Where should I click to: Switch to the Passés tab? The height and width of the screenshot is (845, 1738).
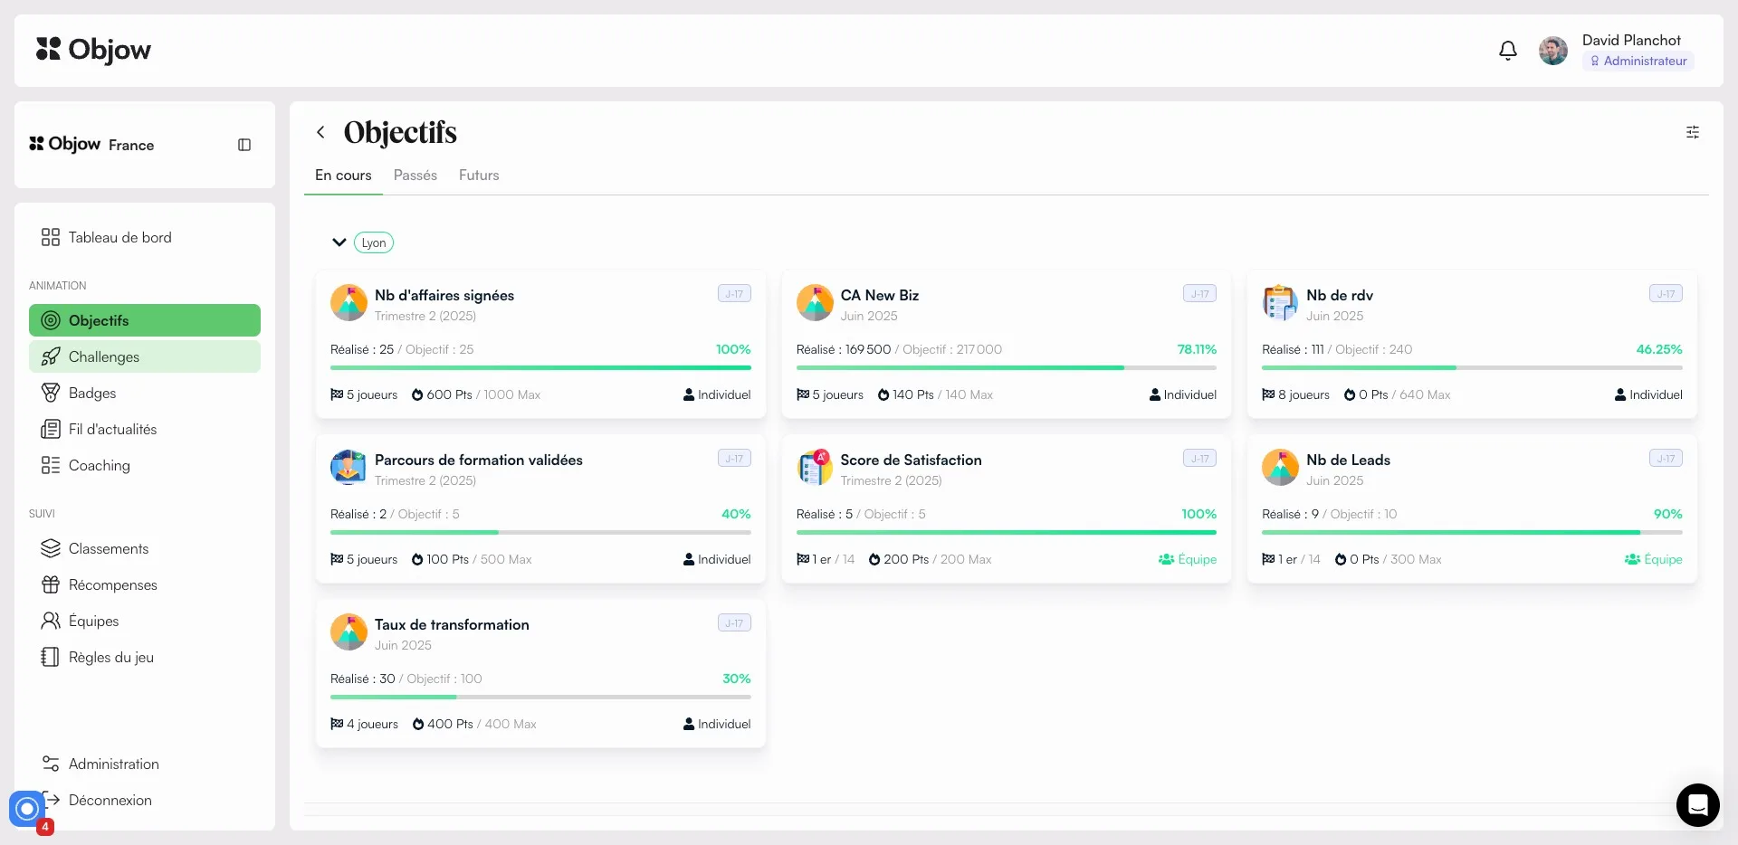(415, 176)
